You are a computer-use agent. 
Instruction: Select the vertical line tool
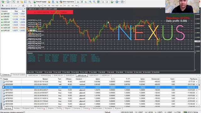point(11,6)
